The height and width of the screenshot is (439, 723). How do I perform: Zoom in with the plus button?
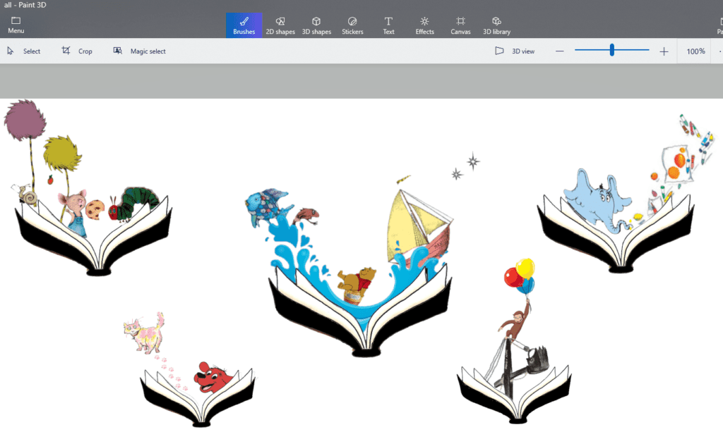[664, 51]
